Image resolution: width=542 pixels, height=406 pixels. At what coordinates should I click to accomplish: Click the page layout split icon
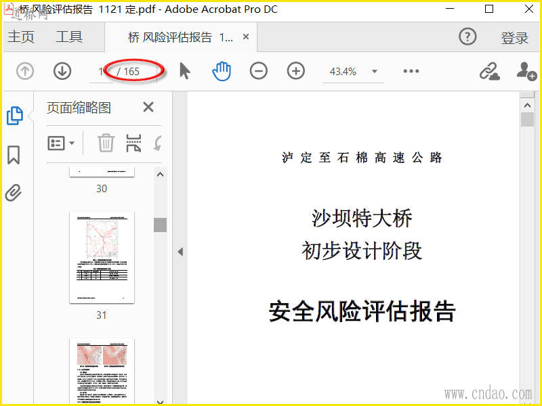(x=133, y=143)
